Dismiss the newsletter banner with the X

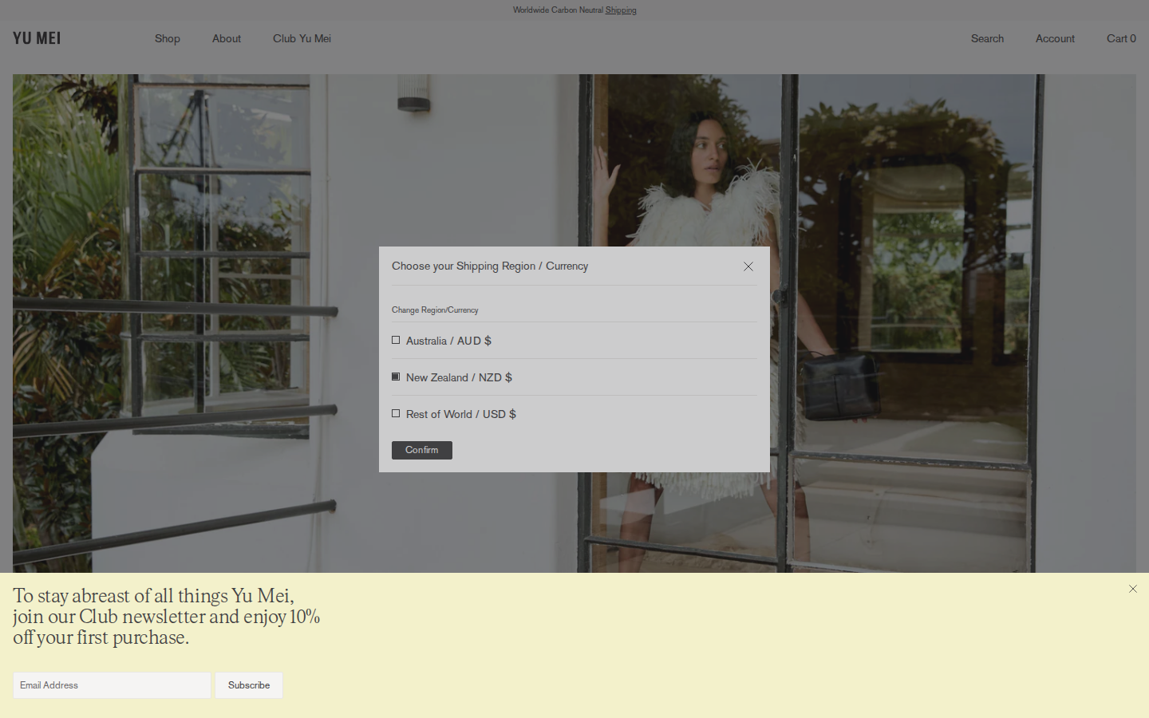[1133, 589]
